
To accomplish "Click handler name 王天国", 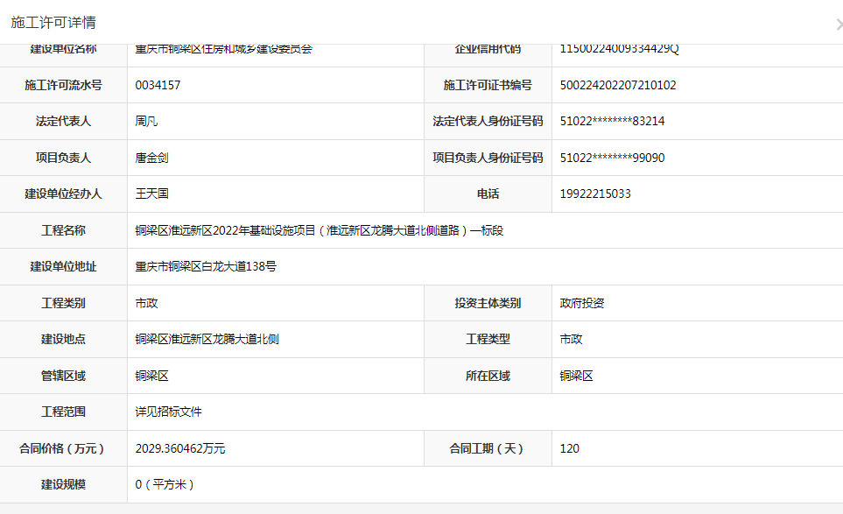I will tap(151, 194).
